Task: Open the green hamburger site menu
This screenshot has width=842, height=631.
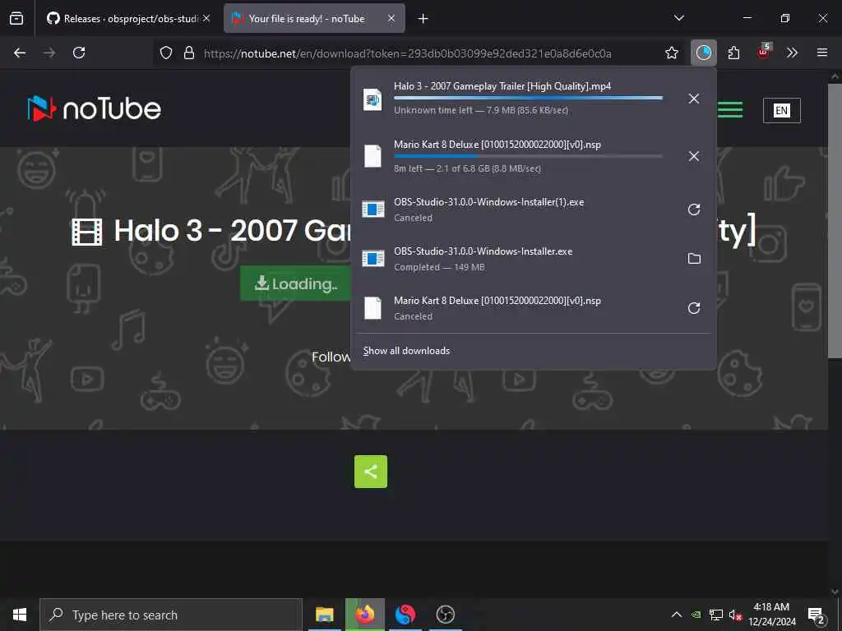Action: tap(730, 109)
